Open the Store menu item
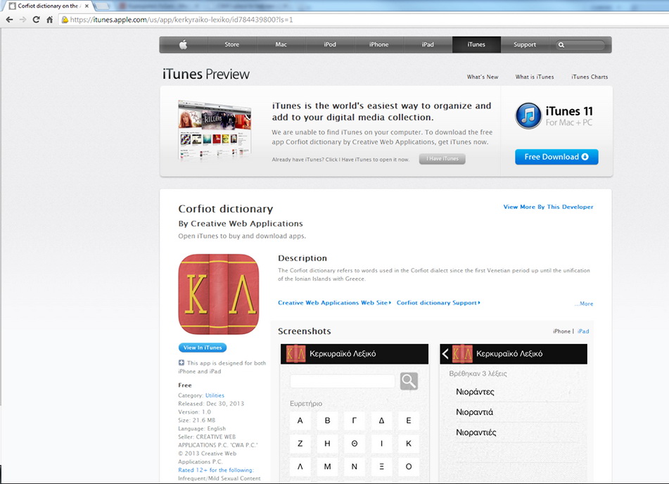The image size is (669, 484). point(232,44)
